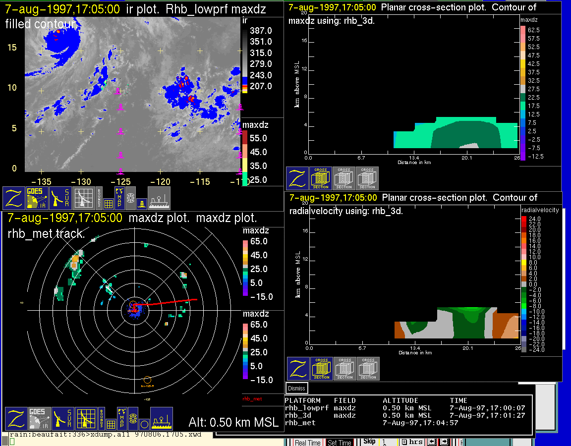Step backward with the left arrow button
Screen dimensions: 571x446
432,442
